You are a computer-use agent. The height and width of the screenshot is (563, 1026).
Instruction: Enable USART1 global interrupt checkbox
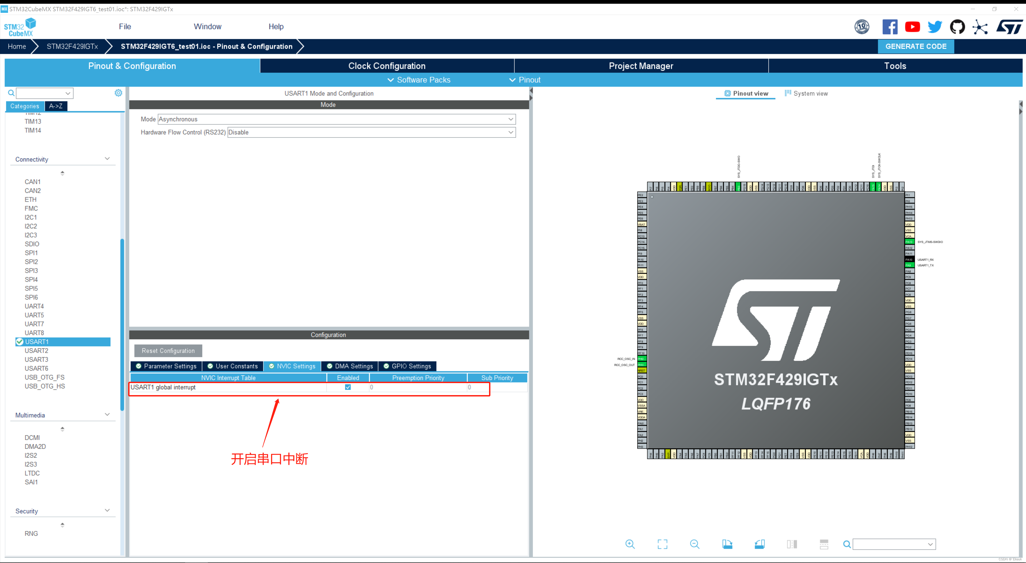tap(348, 387)
